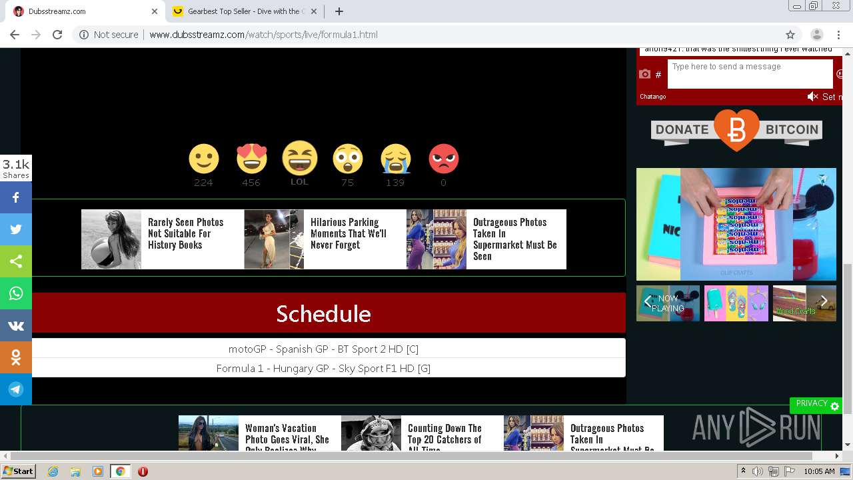
Task: Close the Dubsstreamz.com tab
Action: [x=155, y=11]
